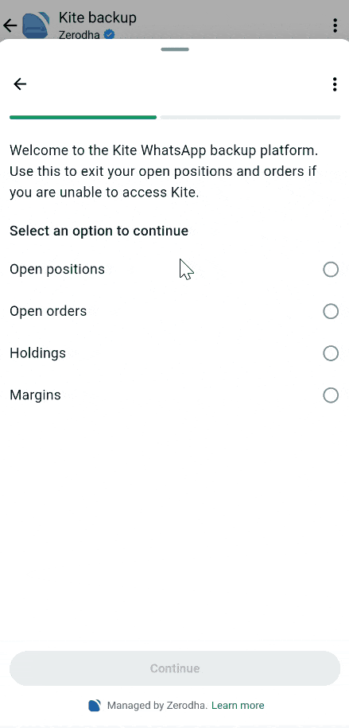Open the three-dot menu in the flow sheet
The image size is (349, 728).
point(335,84)
